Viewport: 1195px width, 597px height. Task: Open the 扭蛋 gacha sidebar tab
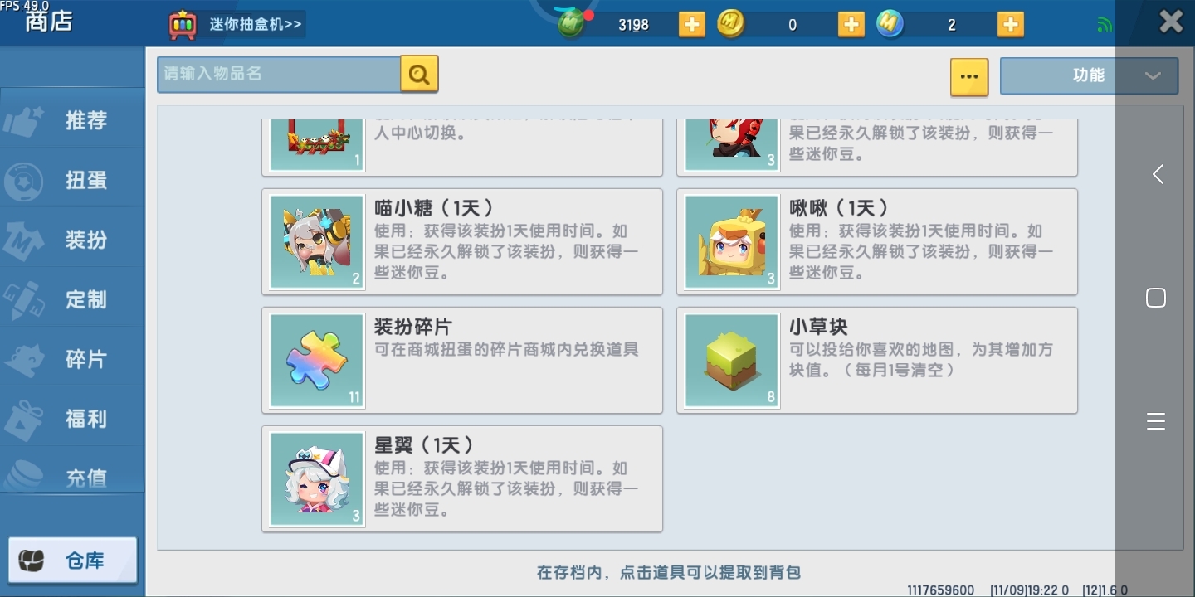pyautogui.click(x=72, y=180)
